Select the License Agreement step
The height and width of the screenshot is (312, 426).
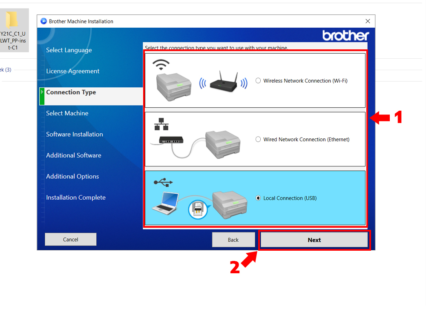(x=73, y=71)
